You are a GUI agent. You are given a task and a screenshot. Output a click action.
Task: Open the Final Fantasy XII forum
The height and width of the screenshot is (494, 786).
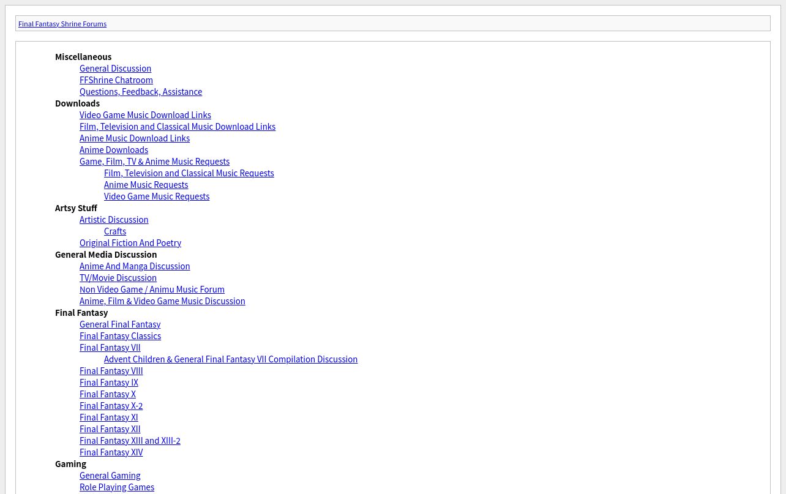click(x=110, y=429)
